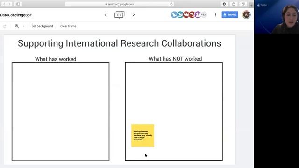Select the blue-gray collaborator avatar
The width and height of the screenshot is (299, 168).
(174, 14)
